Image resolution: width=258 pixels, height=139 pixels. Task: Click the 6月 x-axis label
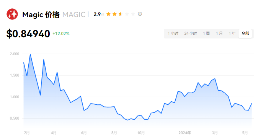click(x=84, y=133)
